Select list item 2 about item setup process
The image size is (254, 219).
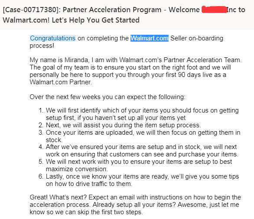click(x=120, y=125)
